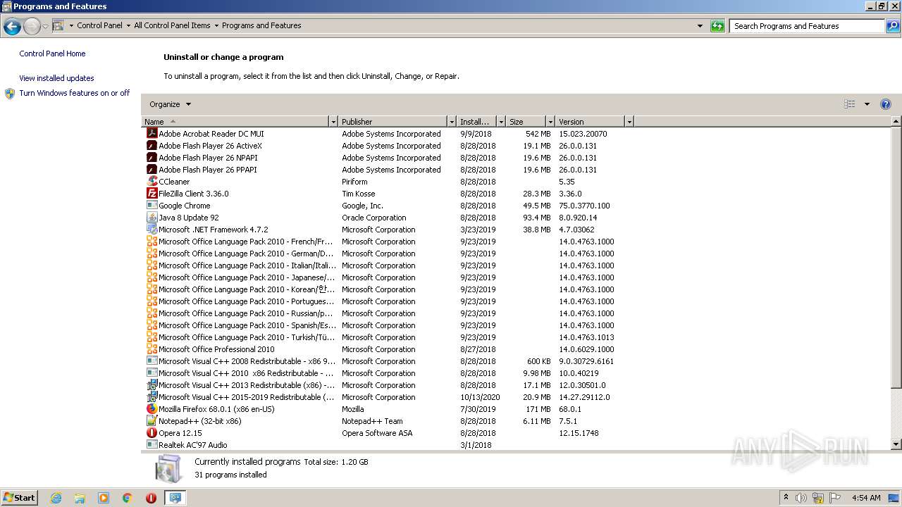Screen dimensions: 902x507
Task: Click the Microsoft .NET Framework 4.7.2 icon
Action: click(x=152, y=230)
